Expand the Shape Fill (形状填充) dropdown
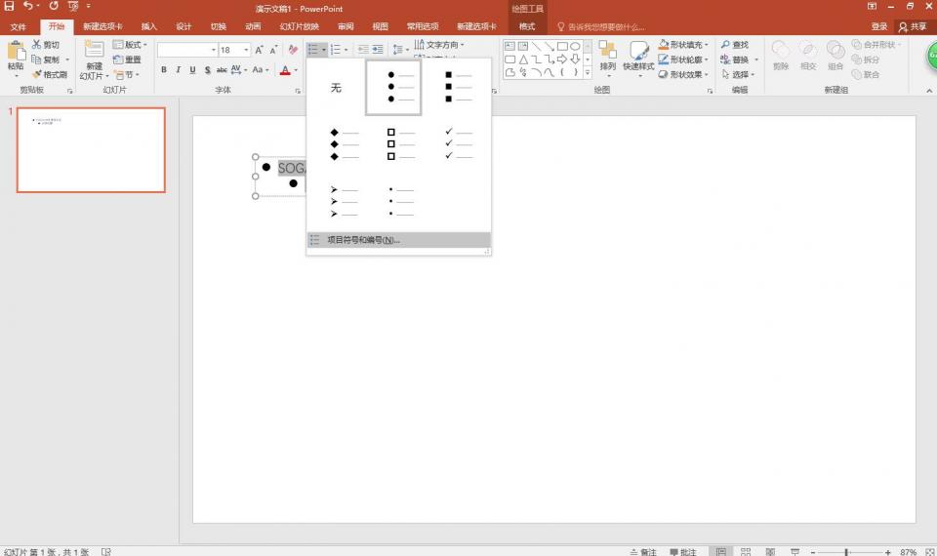 pyautogui.click(x=706, y=45)
